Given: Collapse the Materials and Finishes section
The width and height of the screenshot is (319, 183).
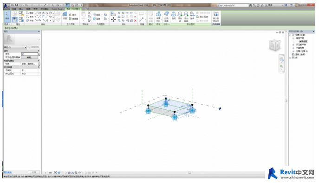Looking at the screenshot, I should [x=39, y=60].
